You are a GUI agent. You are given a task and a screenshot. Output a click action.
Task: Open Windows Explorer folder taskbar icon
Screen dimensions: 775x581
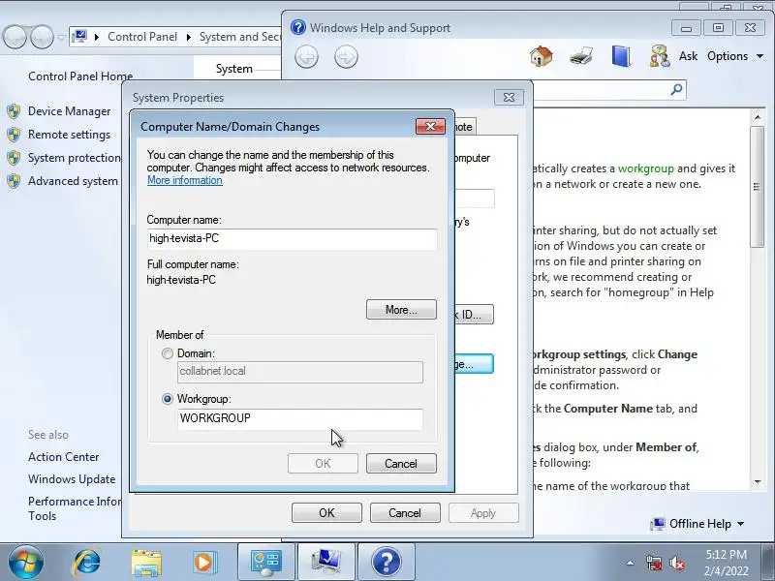[146, 562]
